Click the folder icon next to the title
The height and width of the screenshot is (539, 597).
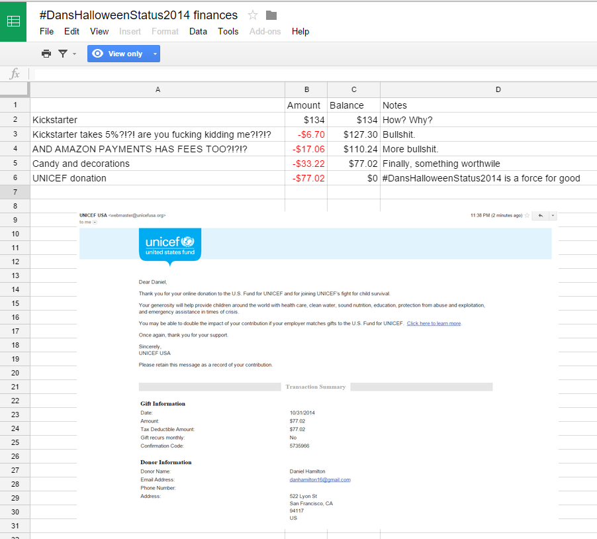pos(271,15)
